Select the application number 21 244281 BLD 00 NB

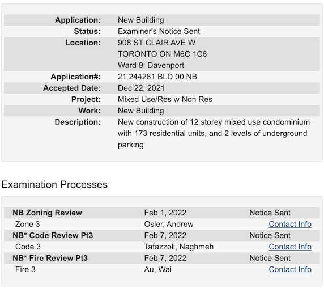(x=157, y=77)
